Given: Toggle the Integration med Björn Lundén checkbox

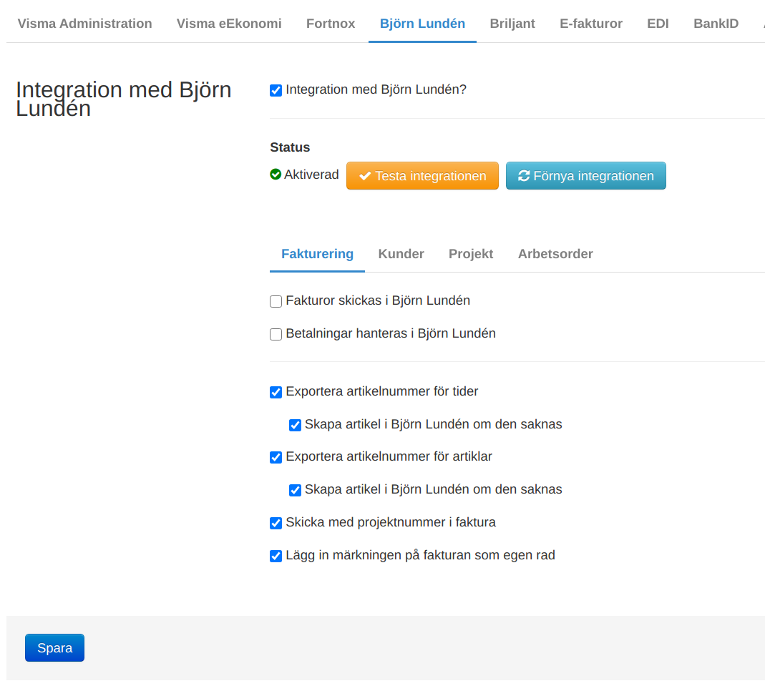Looking at the screenshot, I should pos(276,90).
